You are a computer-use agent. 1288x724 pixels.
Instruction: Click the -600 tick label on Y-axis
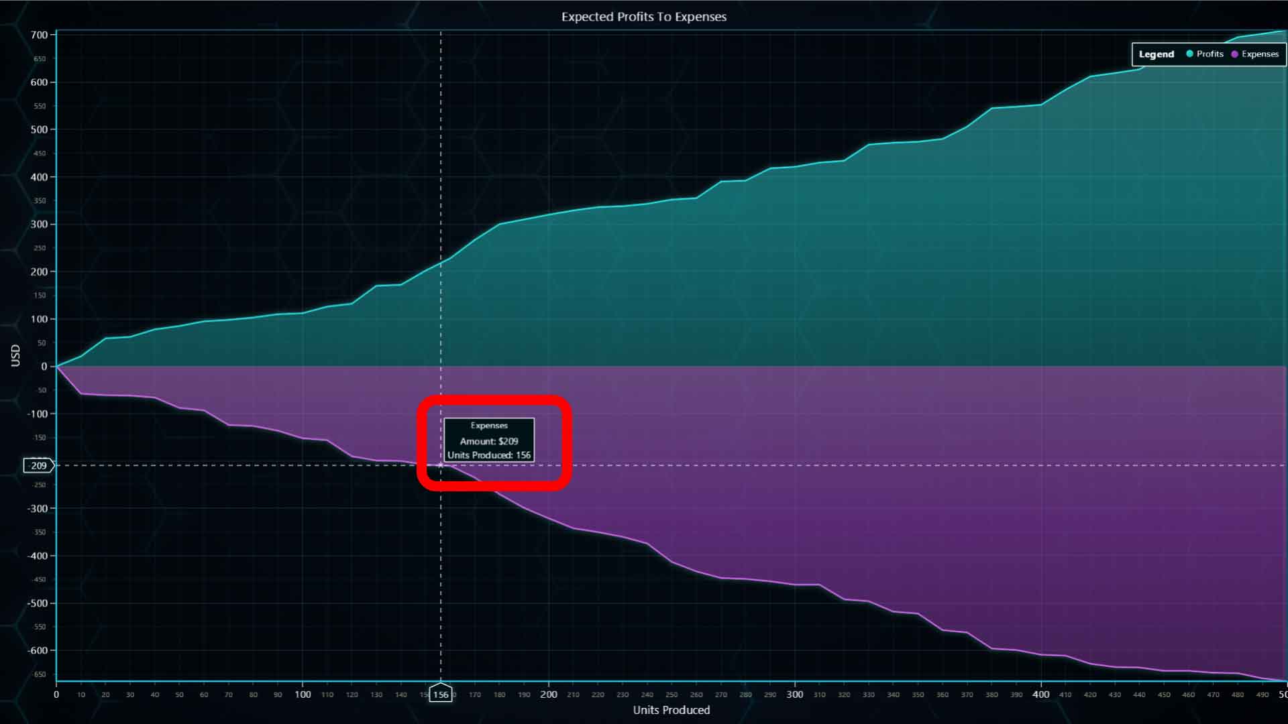(38, 650)
